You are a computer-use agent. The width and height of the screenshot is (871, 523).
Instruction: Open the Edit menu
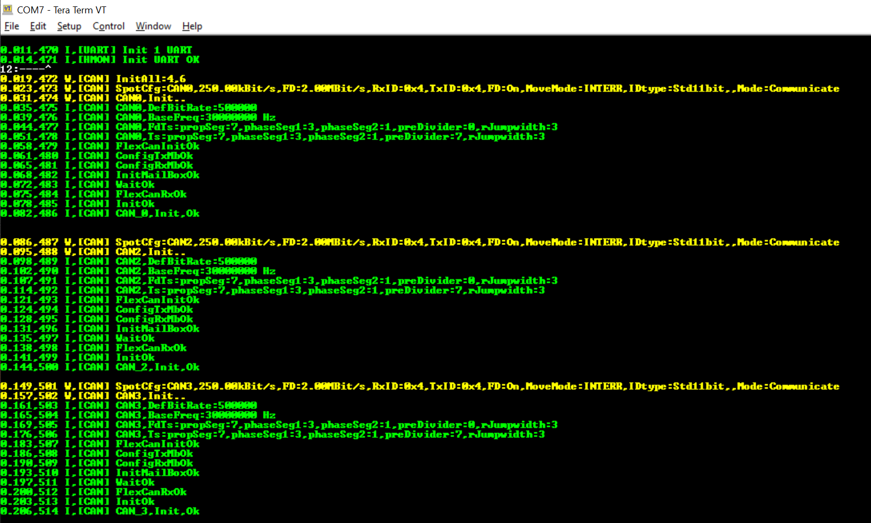[38, 26]
